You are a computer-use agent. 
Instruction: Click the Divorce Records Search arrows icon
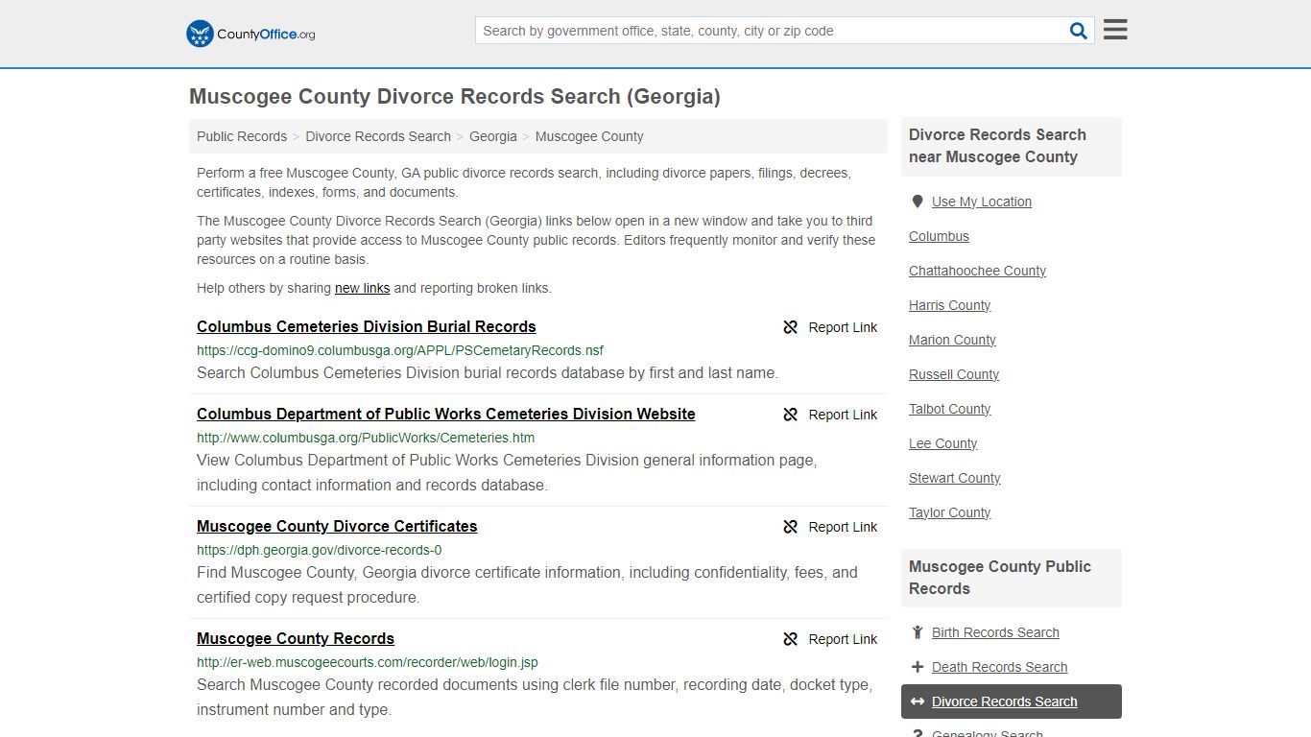918,701
